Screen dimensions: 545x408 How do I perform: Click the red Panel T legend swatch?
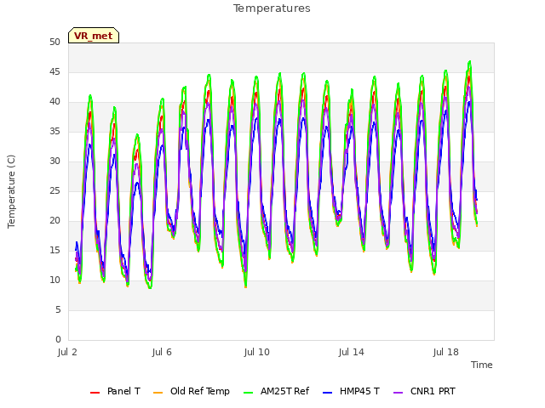click(x=95, y=393)
